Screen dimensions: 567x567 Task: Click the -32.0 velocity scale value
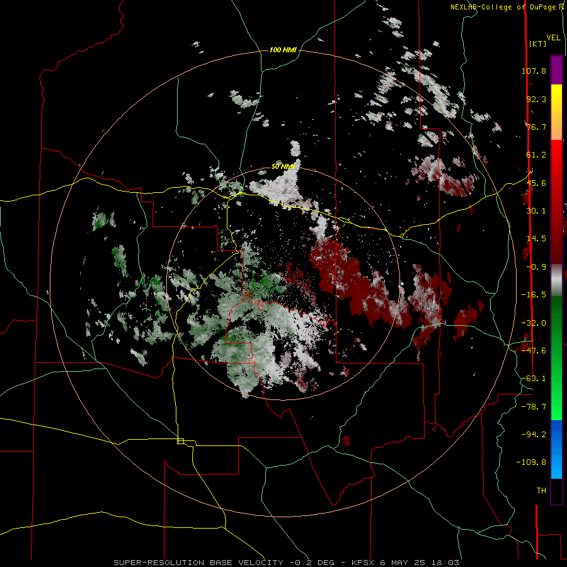[534, 323]
